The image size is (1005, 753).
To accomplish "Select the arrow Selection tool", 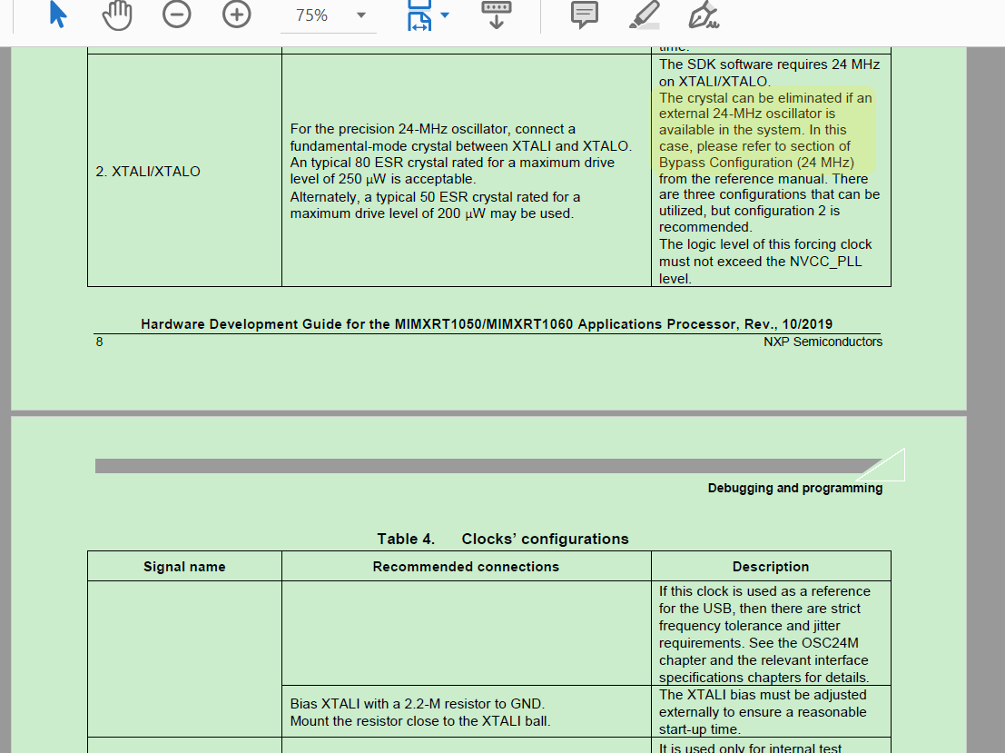I will click(x=56, y=15).
